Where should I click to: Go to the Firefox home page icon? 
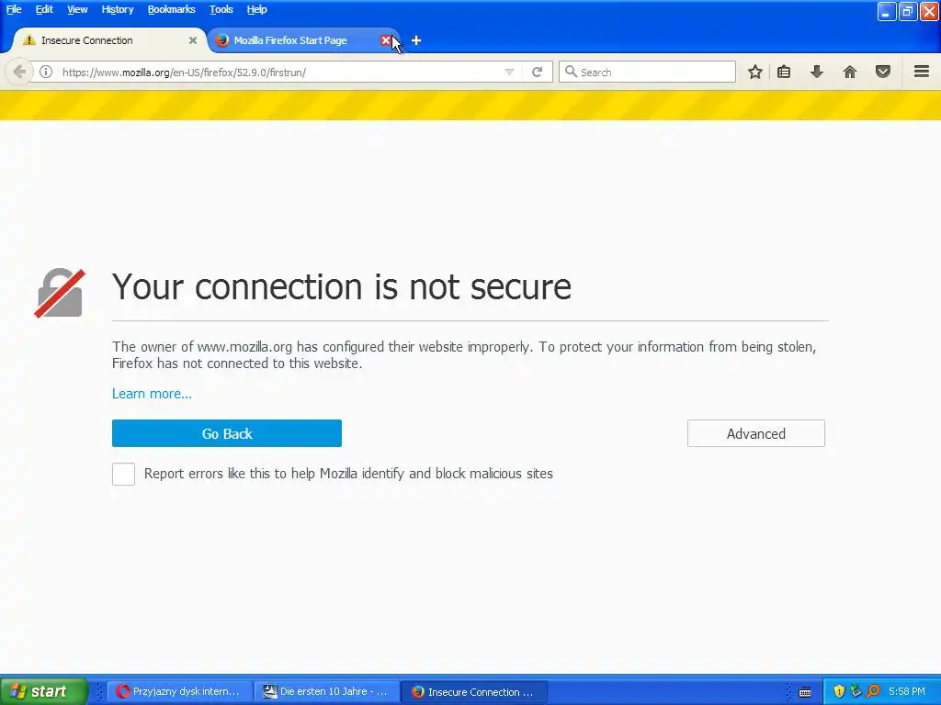click(850, 72)
